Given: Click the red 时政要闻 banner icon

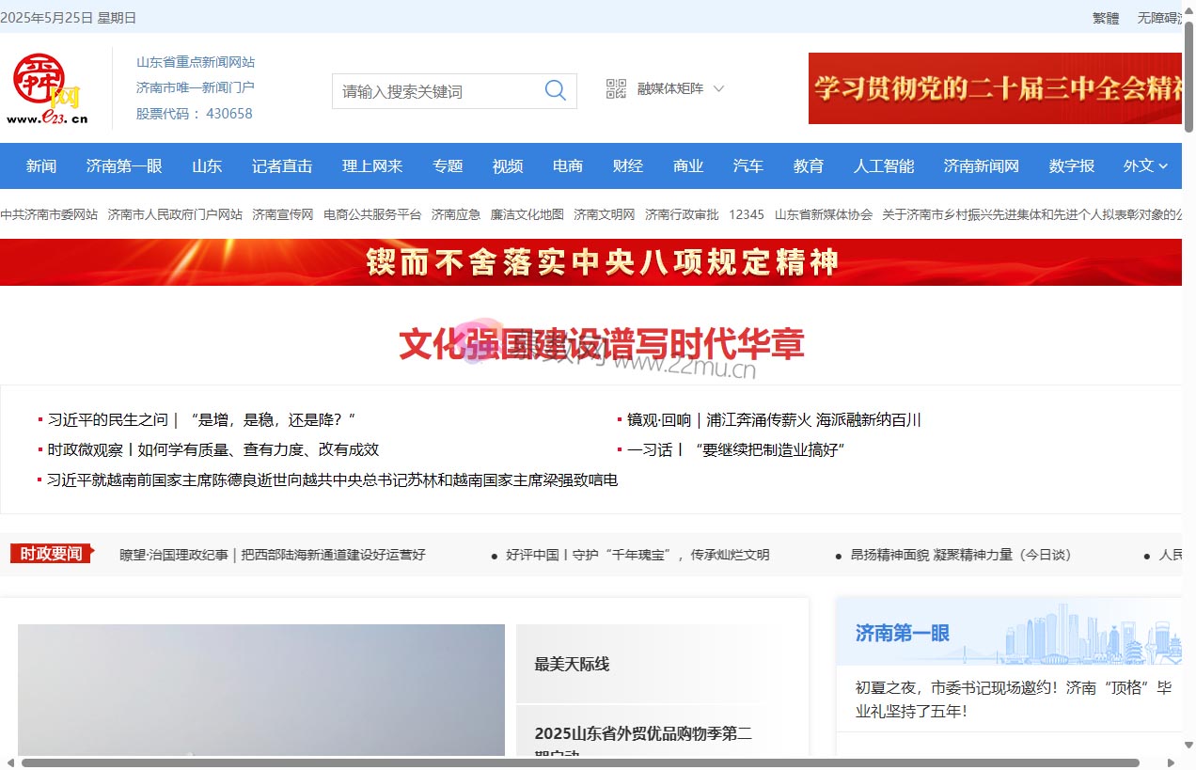Looking at the screenshot, I should [x=47, y=554].
